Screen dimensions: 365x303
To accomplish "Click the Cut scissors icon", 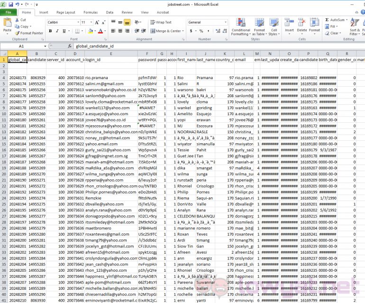I will [x=17, y=20].
